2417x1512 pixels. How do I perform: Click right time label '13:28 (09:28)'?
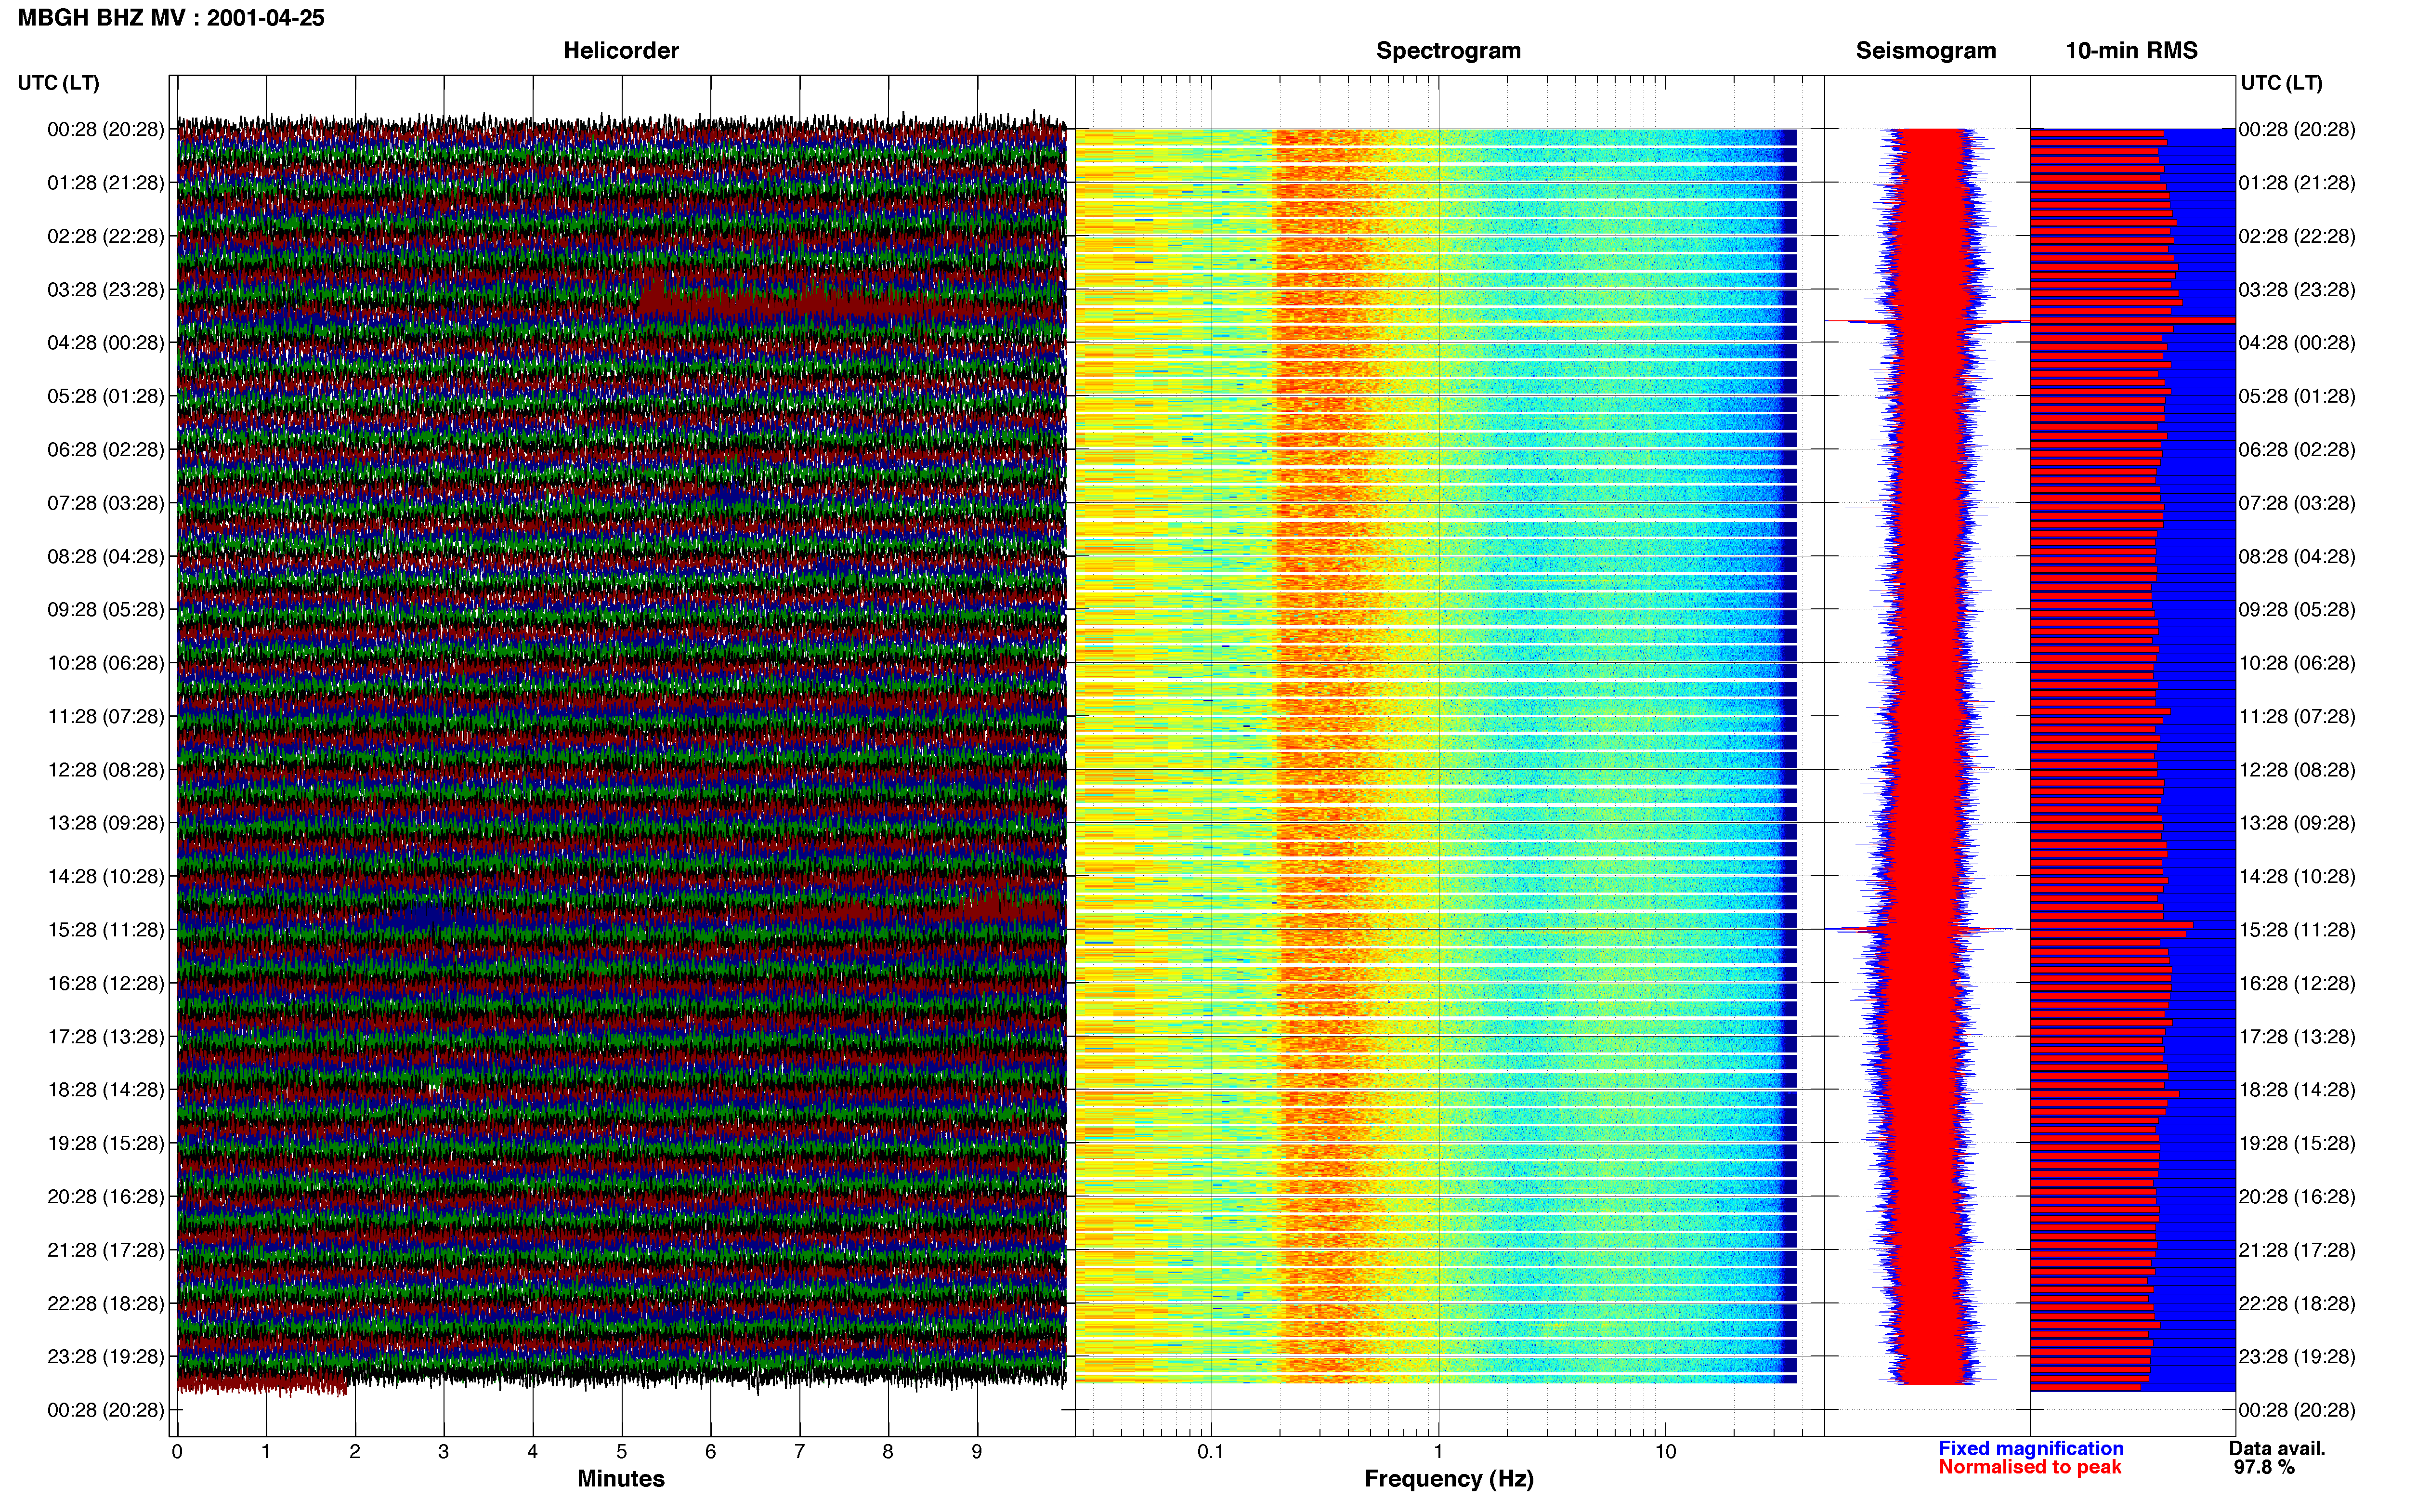(x=2297, y=823)
